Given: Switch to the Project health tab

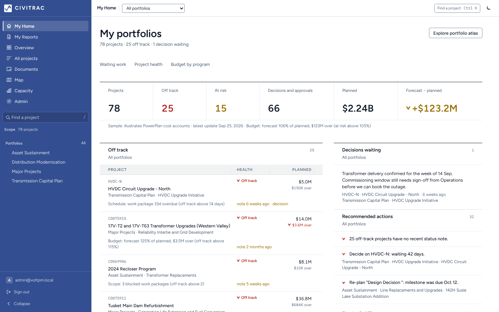Looking at the screenshot, I should pyautogui.click(x=148, y=64).
